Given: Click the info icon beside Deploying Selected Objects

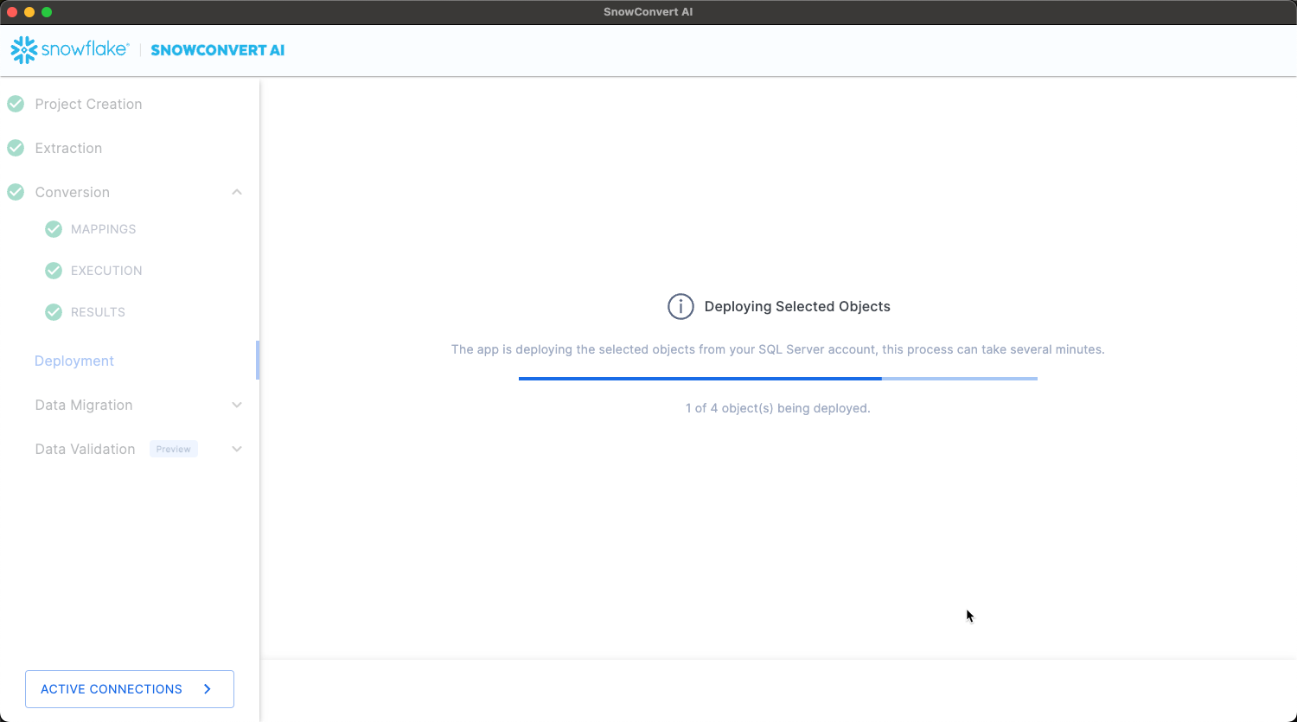Looking at the screenshot, I should 680,306.
